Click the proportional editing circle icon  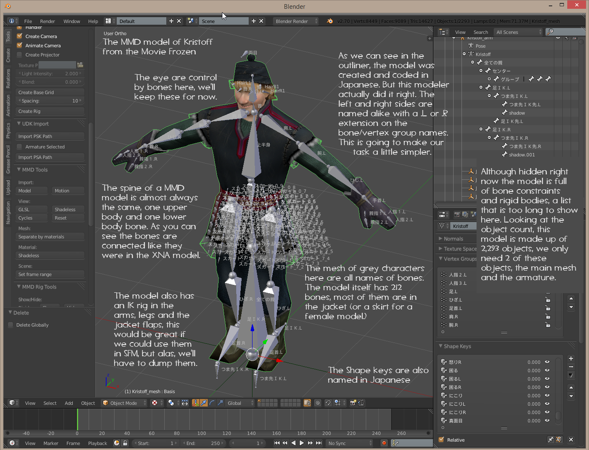(x=318, y=403)
